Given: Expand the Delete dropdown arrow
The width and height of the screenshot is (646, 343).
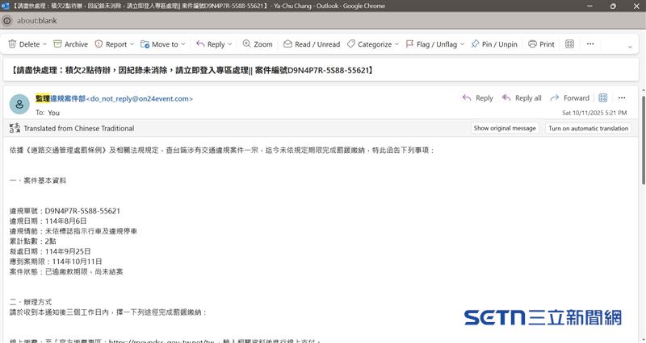Looking at the screenshot, I should (46, 44).
